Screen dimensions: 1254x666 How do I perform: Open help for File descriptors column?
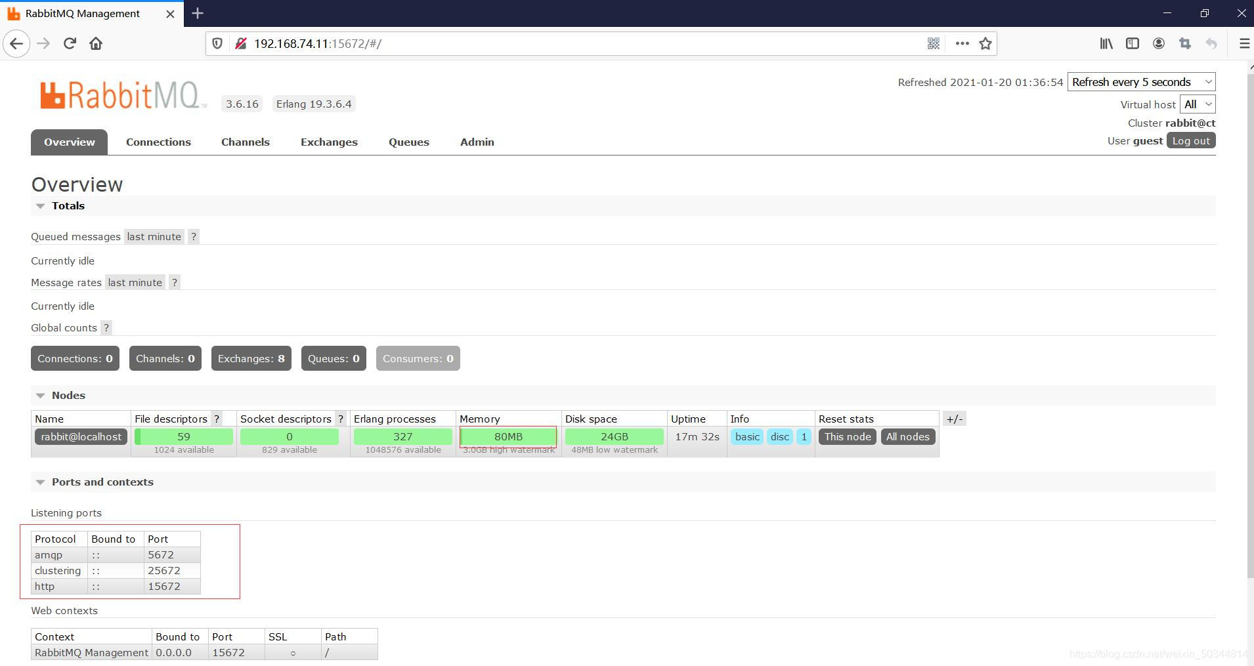(x=217, y=419)
